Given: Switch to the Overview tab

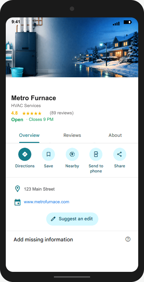Looking at the screenshot, I should (x=29, y=135).
